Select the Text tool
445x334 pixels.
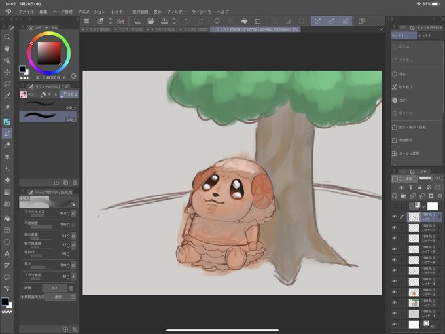tap(7, 254)
